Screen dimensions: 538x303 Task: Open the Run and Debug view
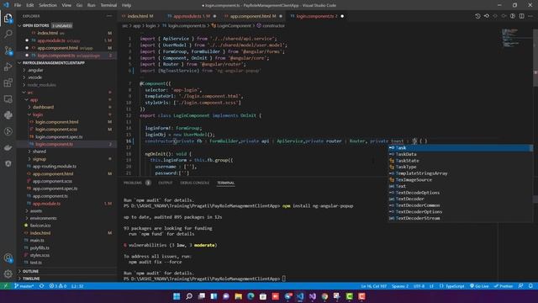coord(8,66)
